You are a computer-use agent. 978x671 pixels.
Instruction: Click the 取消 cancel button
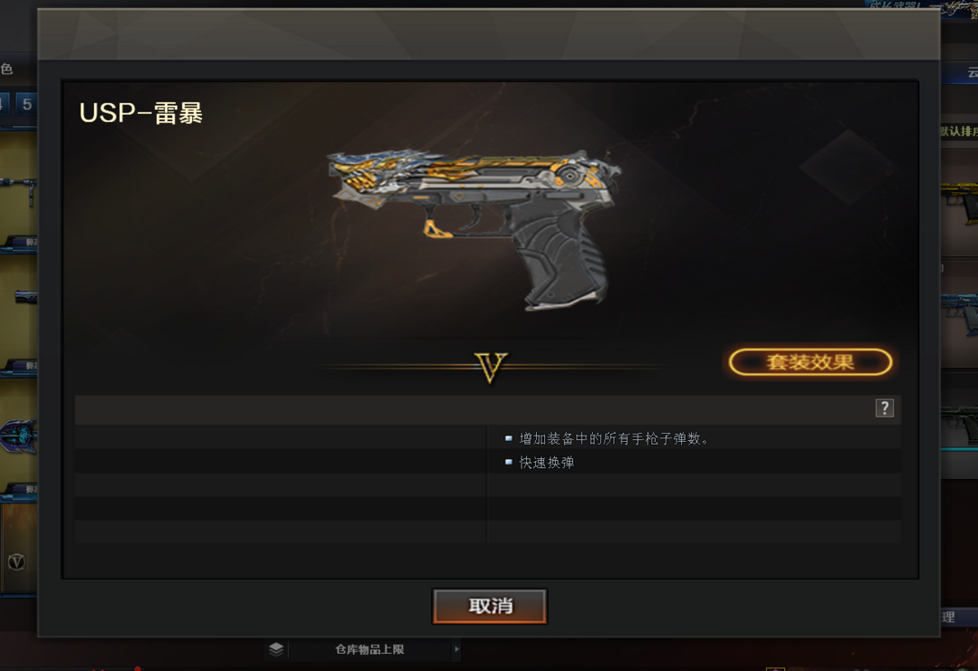(x=490, y=606)
